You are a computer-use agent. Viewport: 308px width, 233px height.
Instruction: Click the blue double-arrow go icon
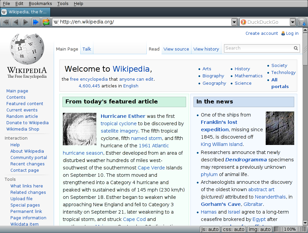pyautogui.click(x=36, y=22)
